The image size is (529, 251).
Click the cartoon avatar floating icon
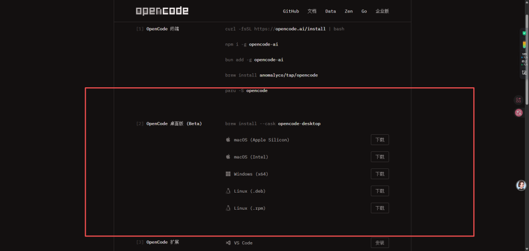pos(521,185)
